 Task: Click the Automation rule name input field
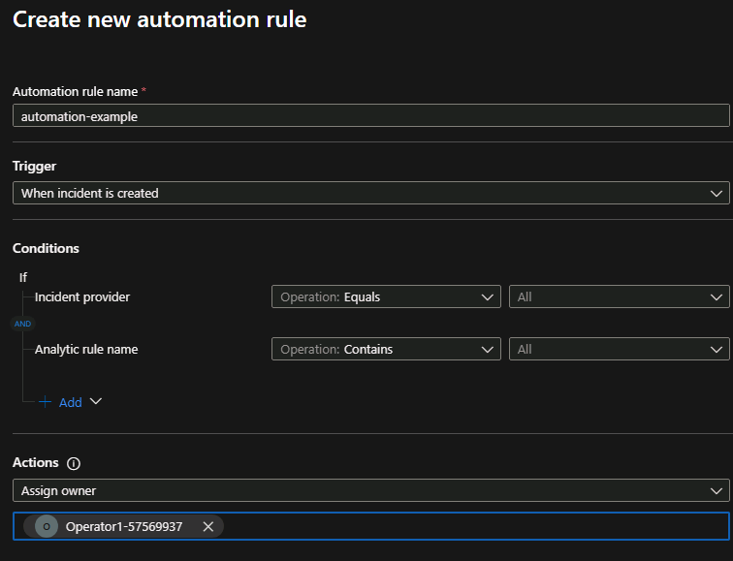(370, 116)
